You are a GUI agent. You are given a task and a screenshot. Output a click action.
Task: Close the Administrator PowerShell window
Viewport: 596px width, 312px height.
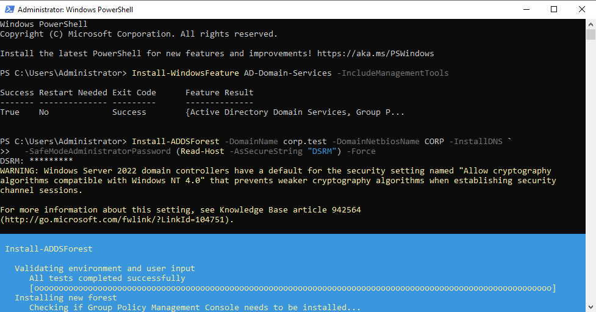[x=582, y=9]
